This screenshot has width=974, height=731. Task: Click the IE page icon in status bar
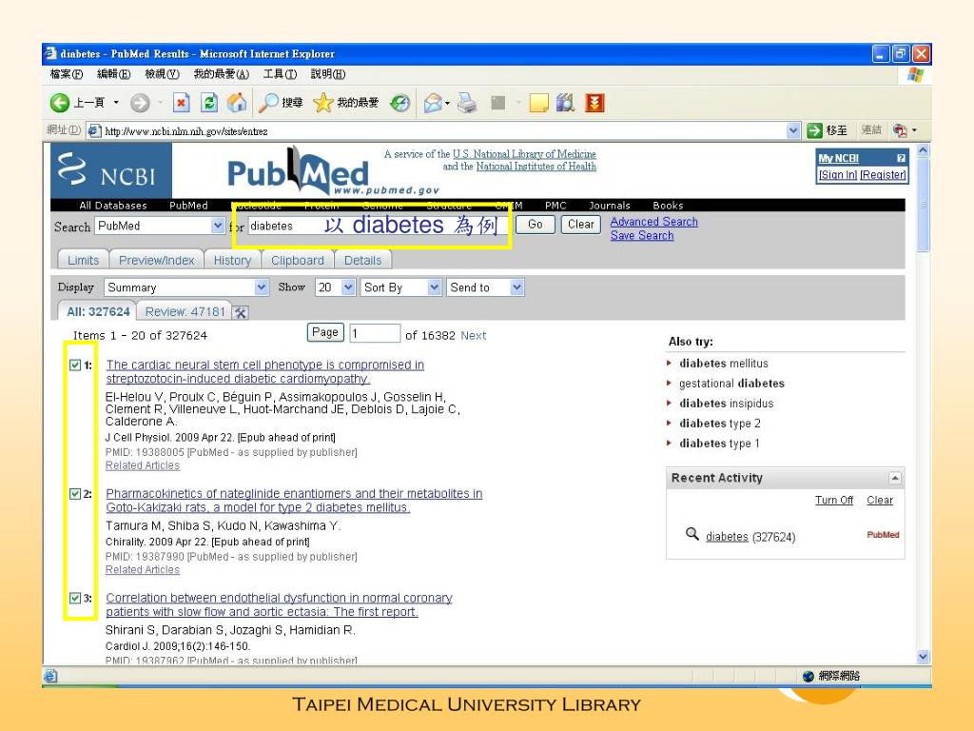[x=51, y=676]
